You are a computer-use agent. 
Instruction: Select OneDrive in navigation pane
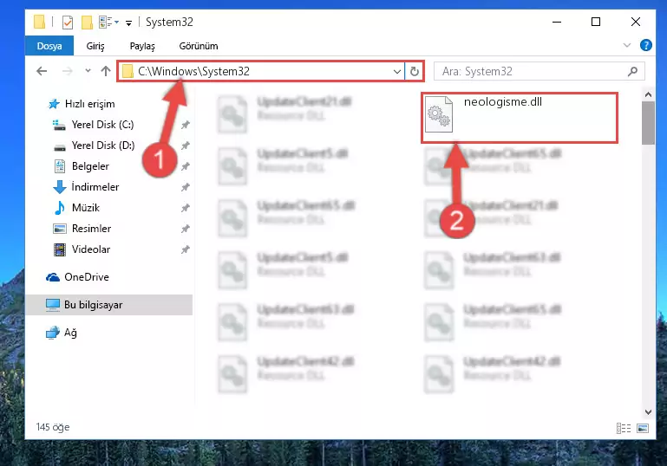coord(87,277)
